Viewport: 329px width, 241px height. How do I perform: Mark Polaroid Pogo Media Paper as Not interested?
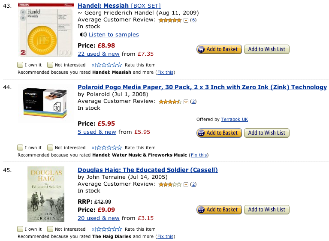pos(50,148)
